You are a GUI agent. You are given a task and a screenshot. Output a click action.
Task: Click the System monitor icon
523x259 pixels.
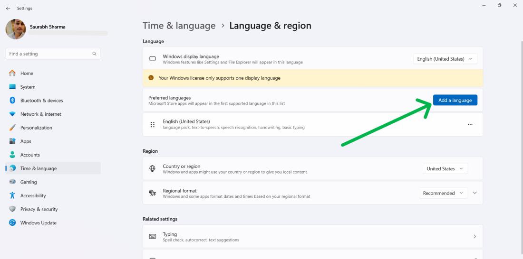(12, 87)
